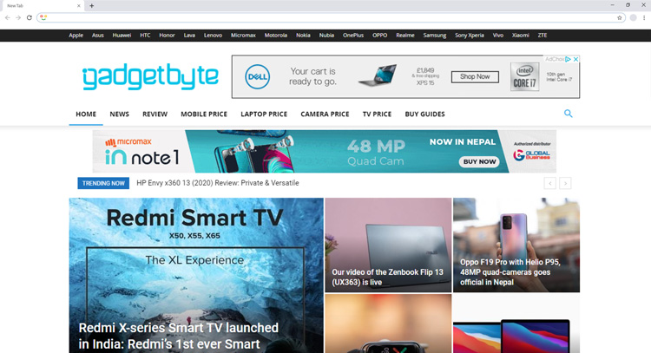Open the ZTE brand link

point(542,36)
